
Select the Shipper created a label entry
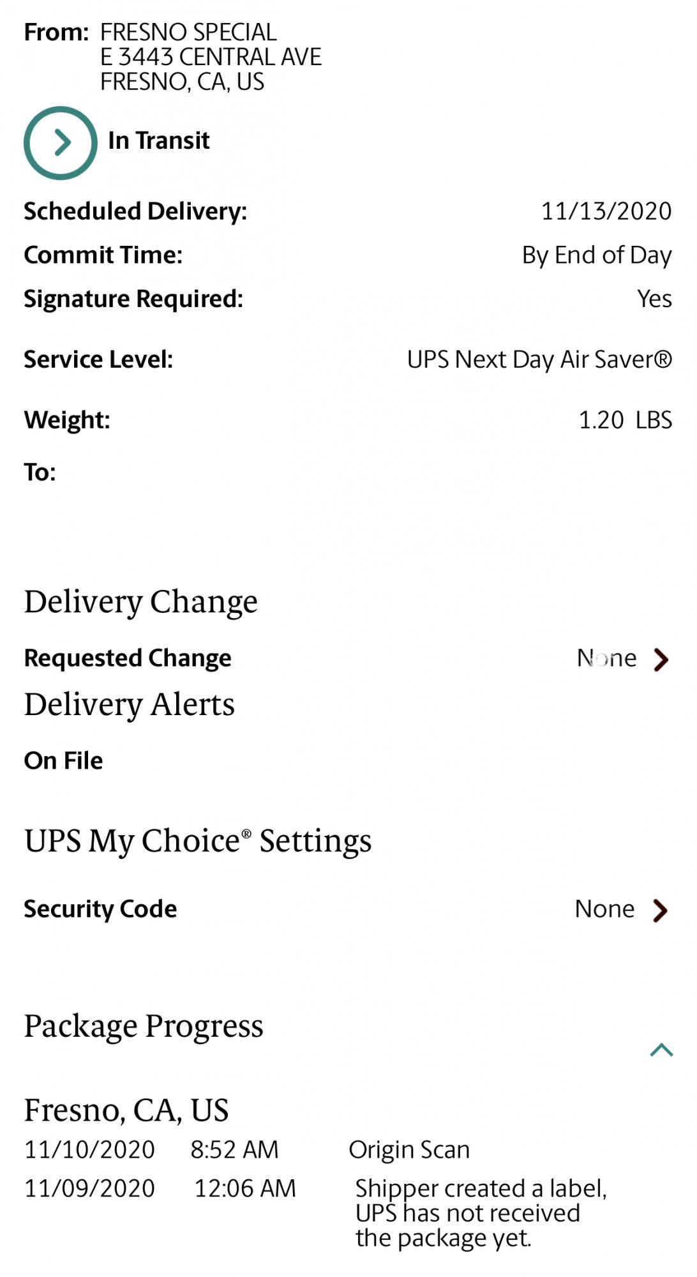(x=481, y=1213)
